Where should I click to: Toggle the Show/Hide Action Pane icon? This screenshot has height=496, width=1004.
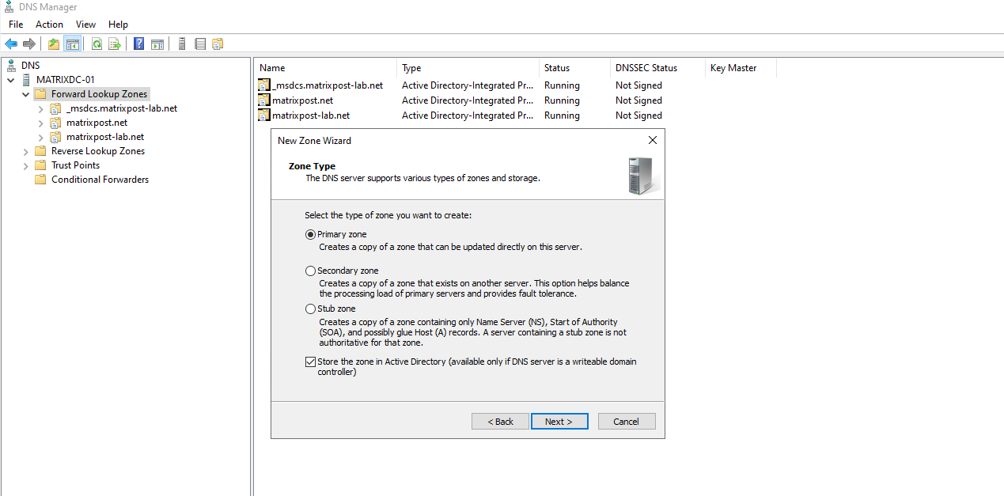coord(157,44)
